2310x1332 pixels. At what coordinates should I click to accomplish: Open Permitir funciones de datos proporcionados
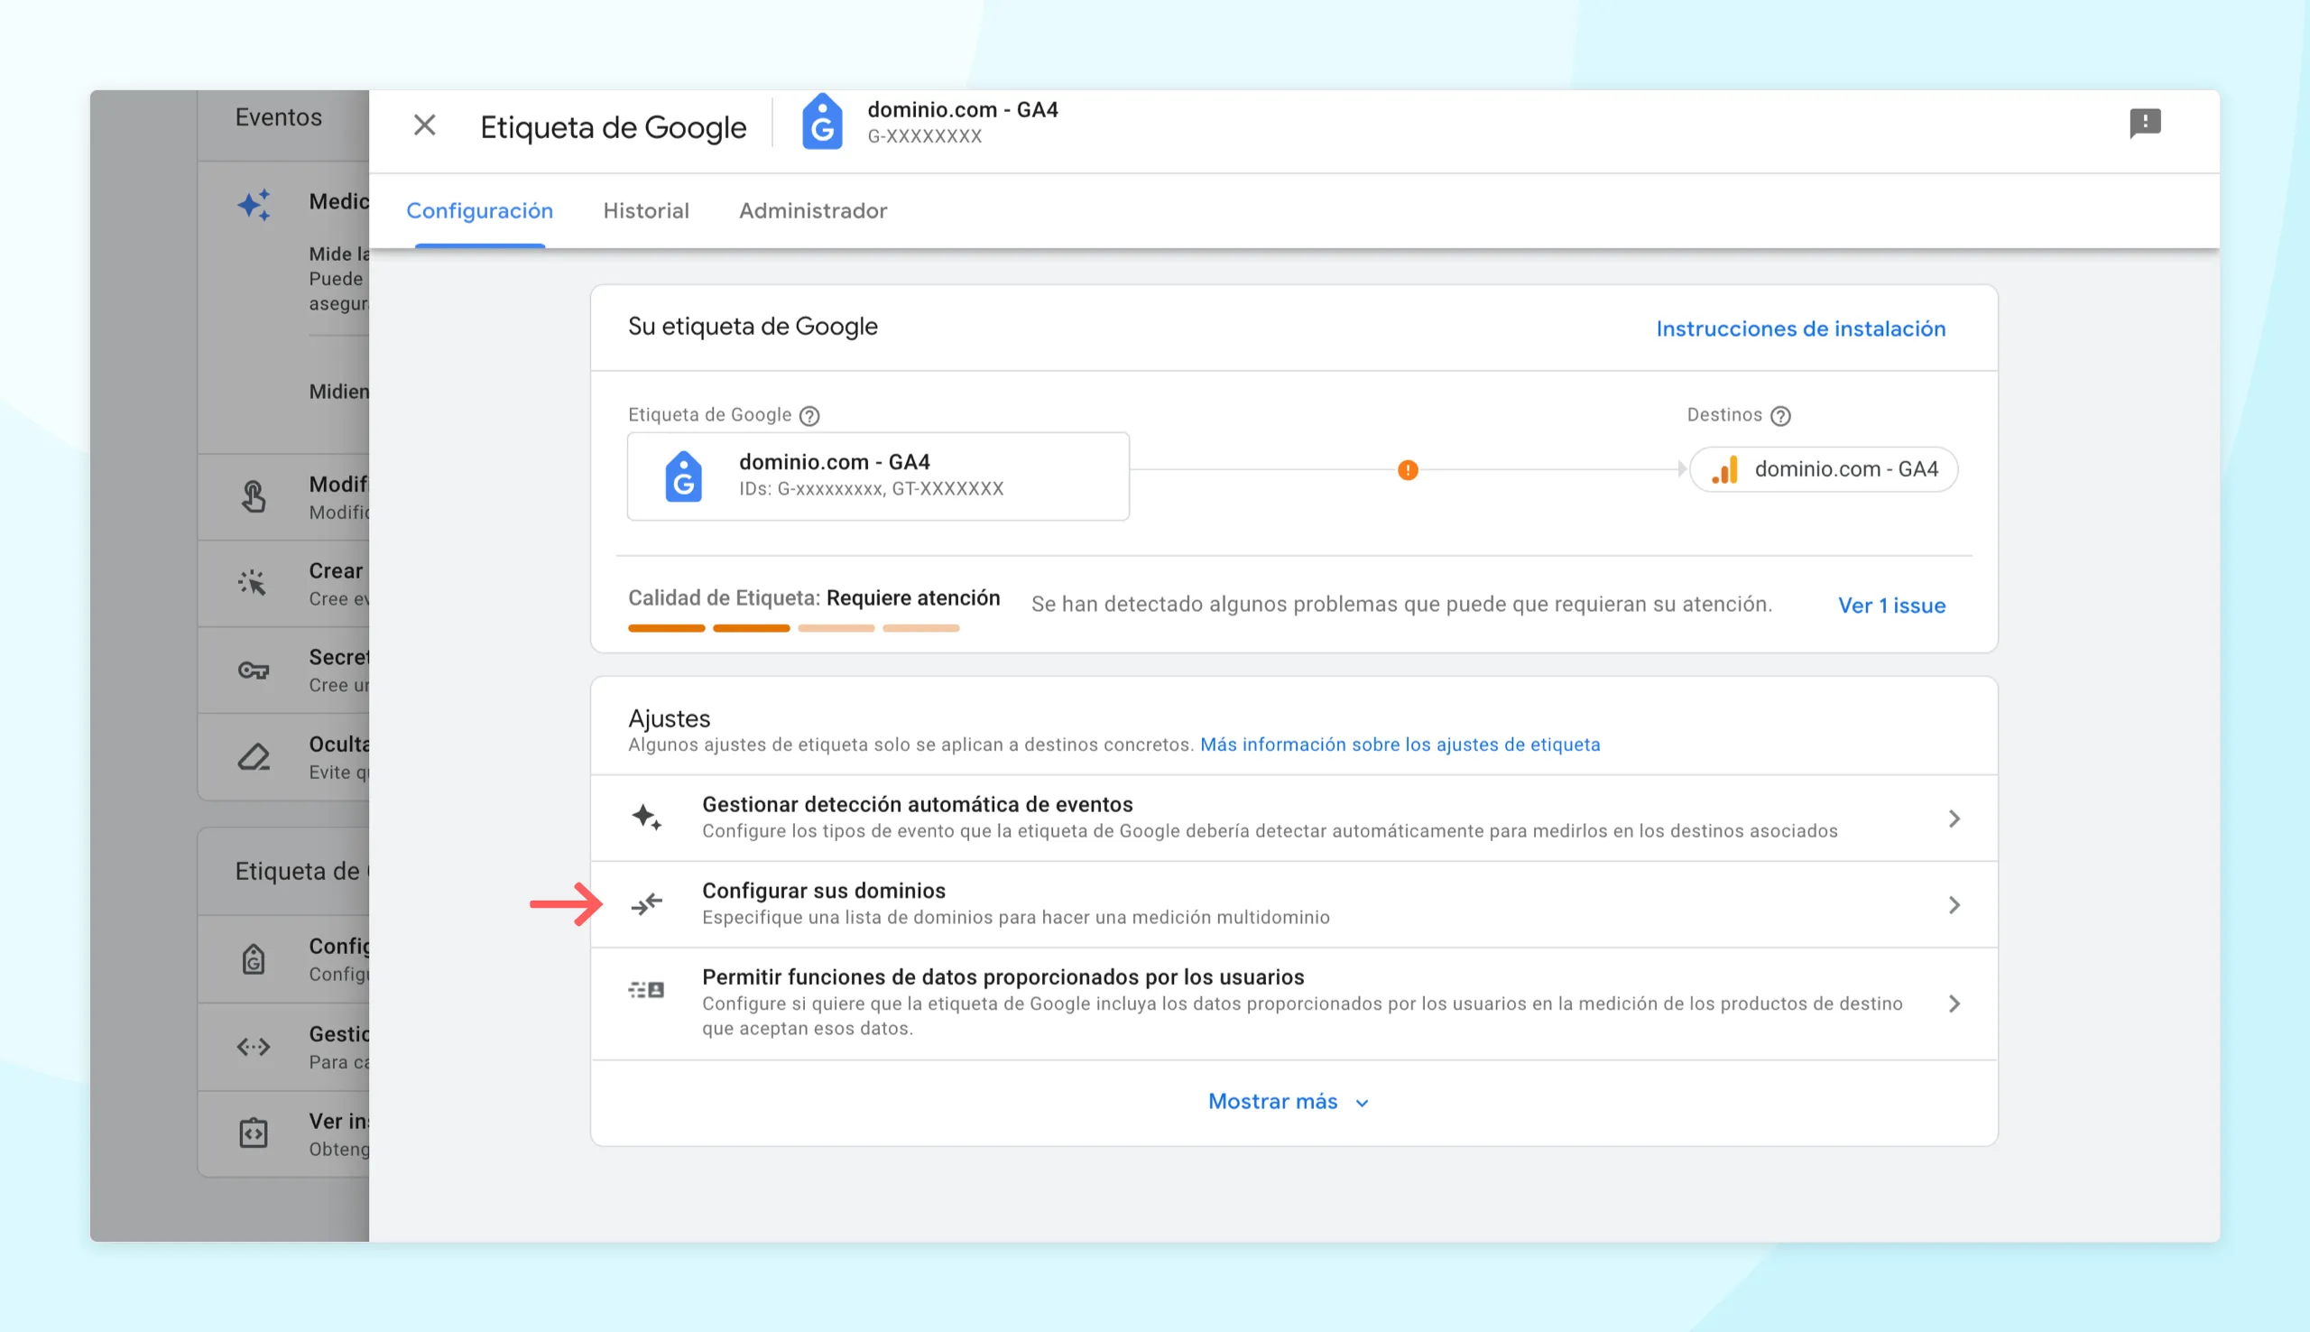point(1294,1004)
